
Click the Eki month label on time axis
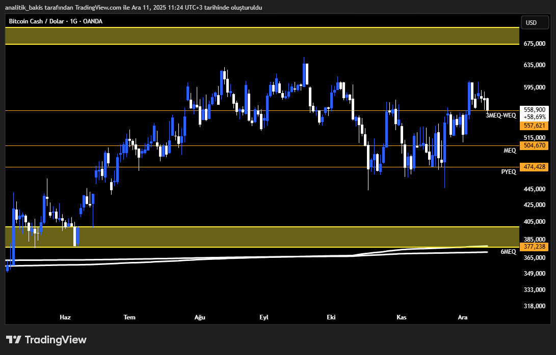click(331, 317)
